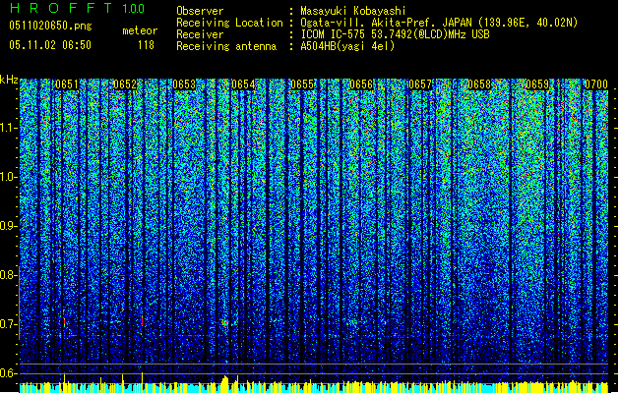This screenshot has height=393, width=619.
Task: Click the 0656 time marker
Action: [361, 84]
